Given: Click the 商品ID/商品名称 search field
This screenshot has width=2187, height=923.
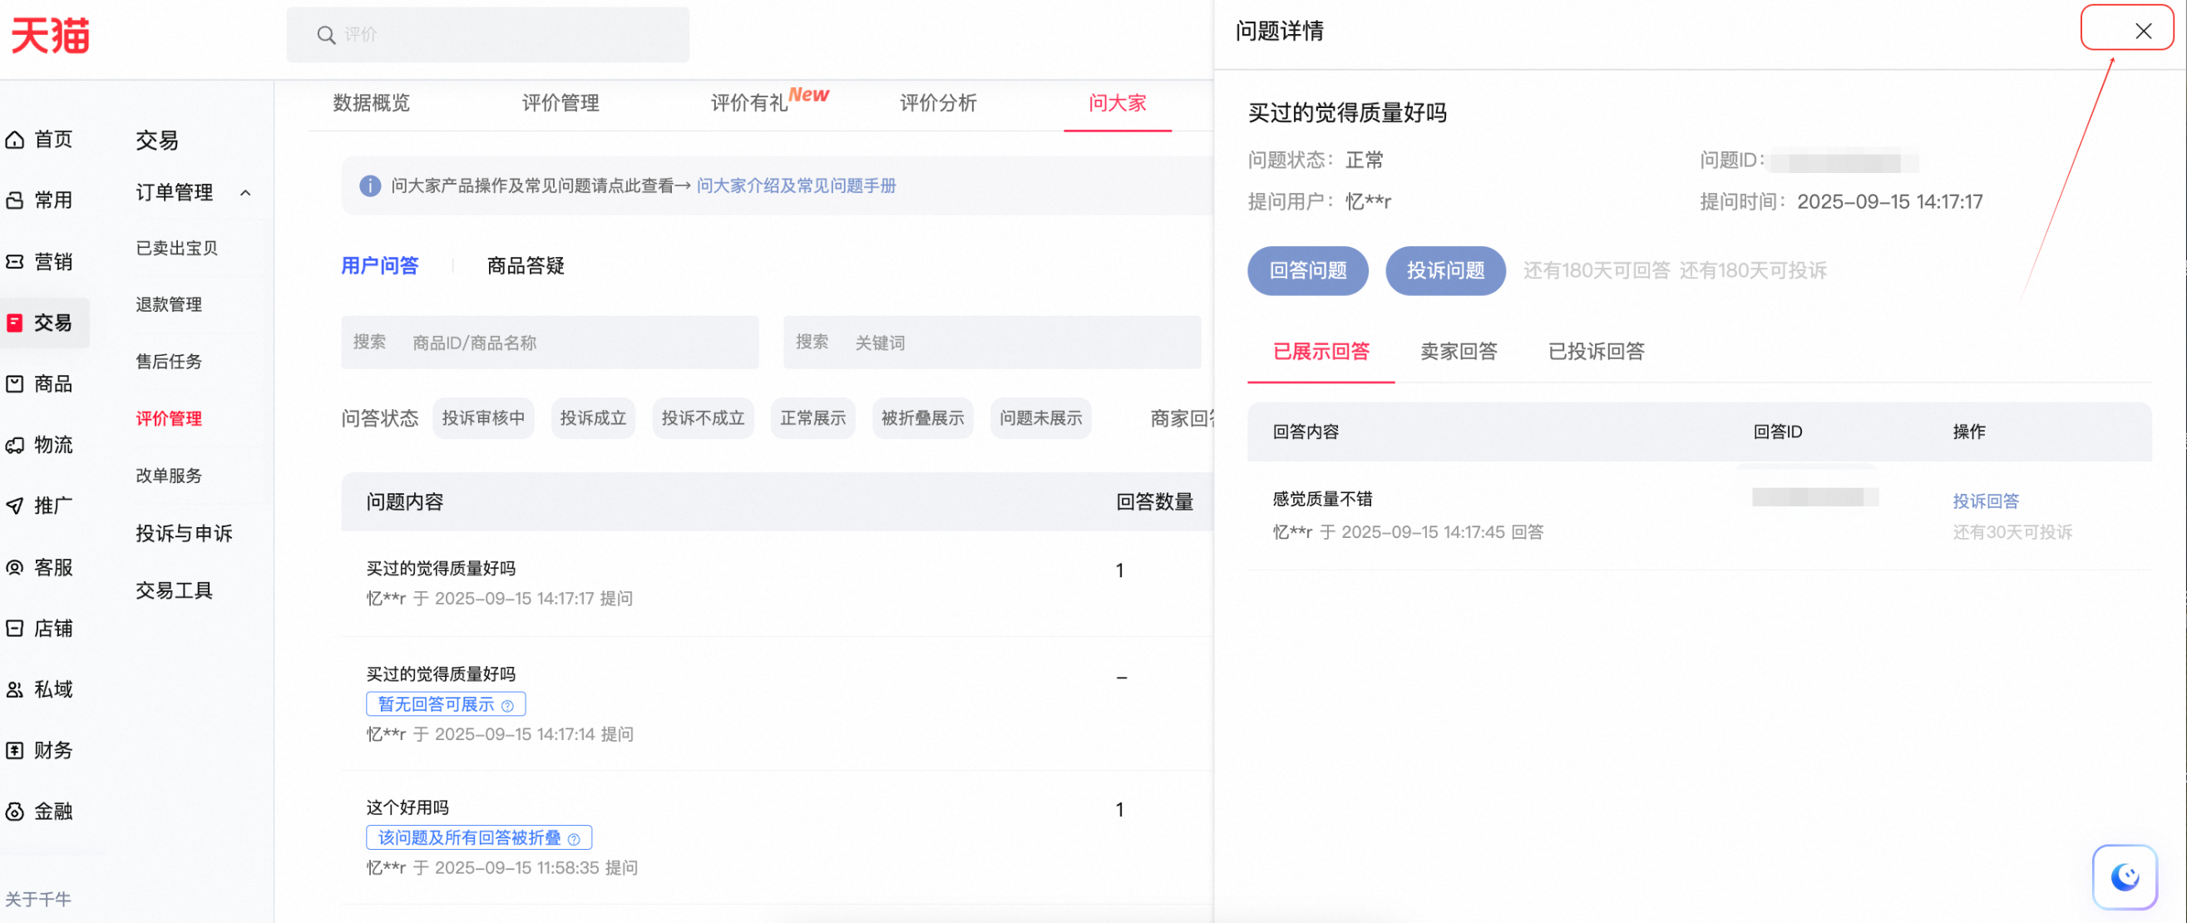Looking at the screenshot, I should (550, 343).
